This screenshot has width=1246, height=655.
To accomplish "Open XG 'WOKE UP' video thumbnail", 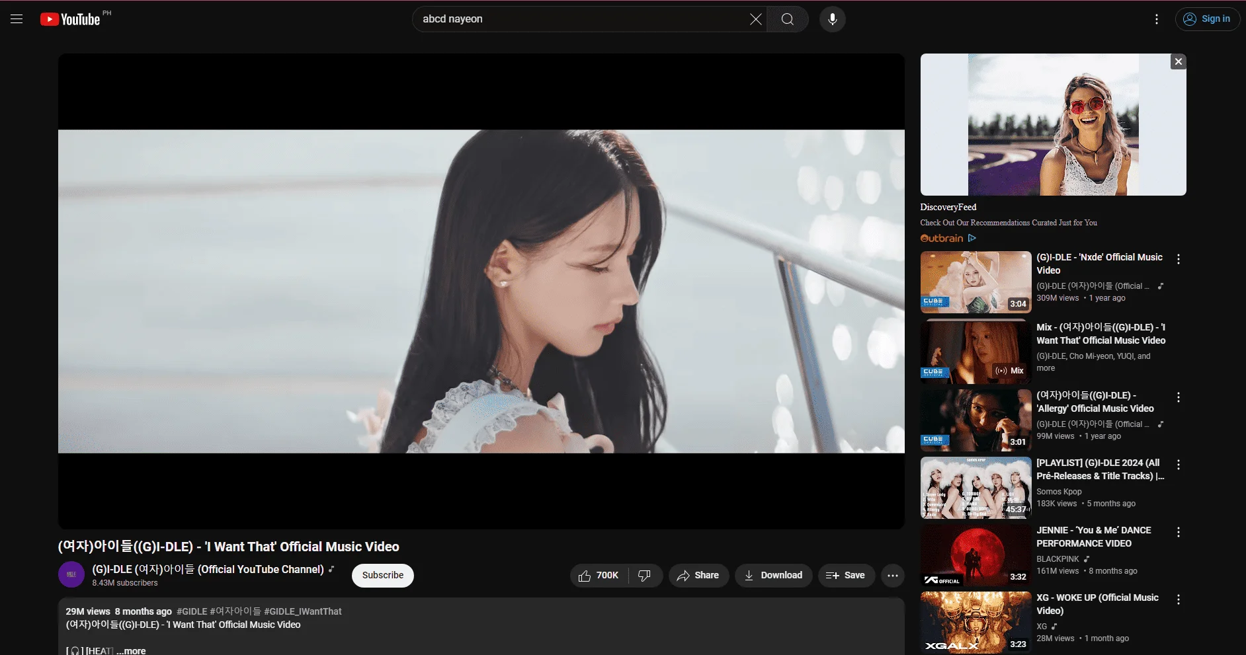I will click(x=976, y=623).
